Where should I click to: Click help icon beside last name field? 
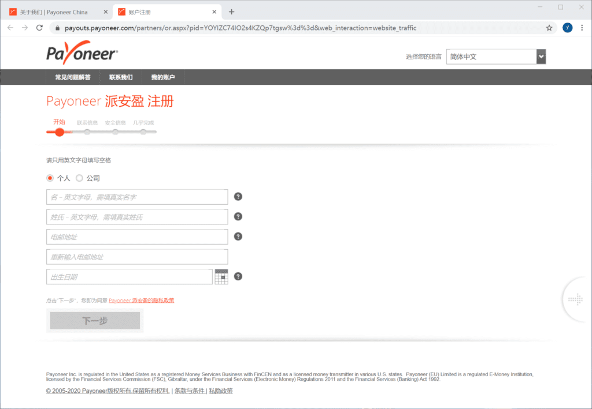coord(238,217)
